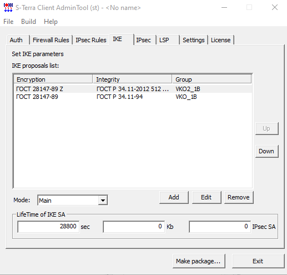This screenshot has width=287, height=275.
Task: Open the Build menu
Action: (x=28, y=22)
